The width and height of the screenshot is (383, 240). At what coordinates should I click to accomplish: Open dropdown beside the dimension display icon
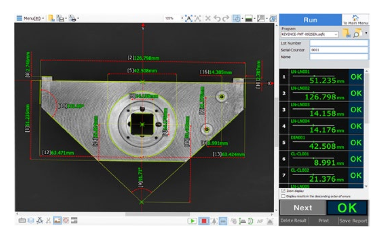coord(267,18)
